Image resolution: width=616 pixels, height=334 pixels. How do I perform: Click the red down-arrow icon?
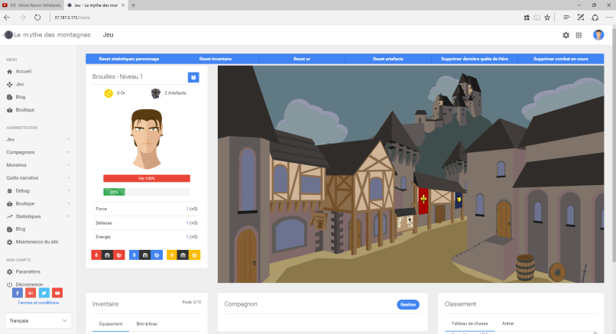(96, 255)
